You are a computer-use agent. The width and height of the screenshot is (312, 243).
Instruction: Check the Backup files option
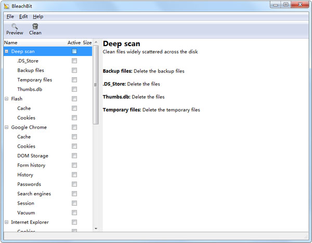tap(74, 70)
